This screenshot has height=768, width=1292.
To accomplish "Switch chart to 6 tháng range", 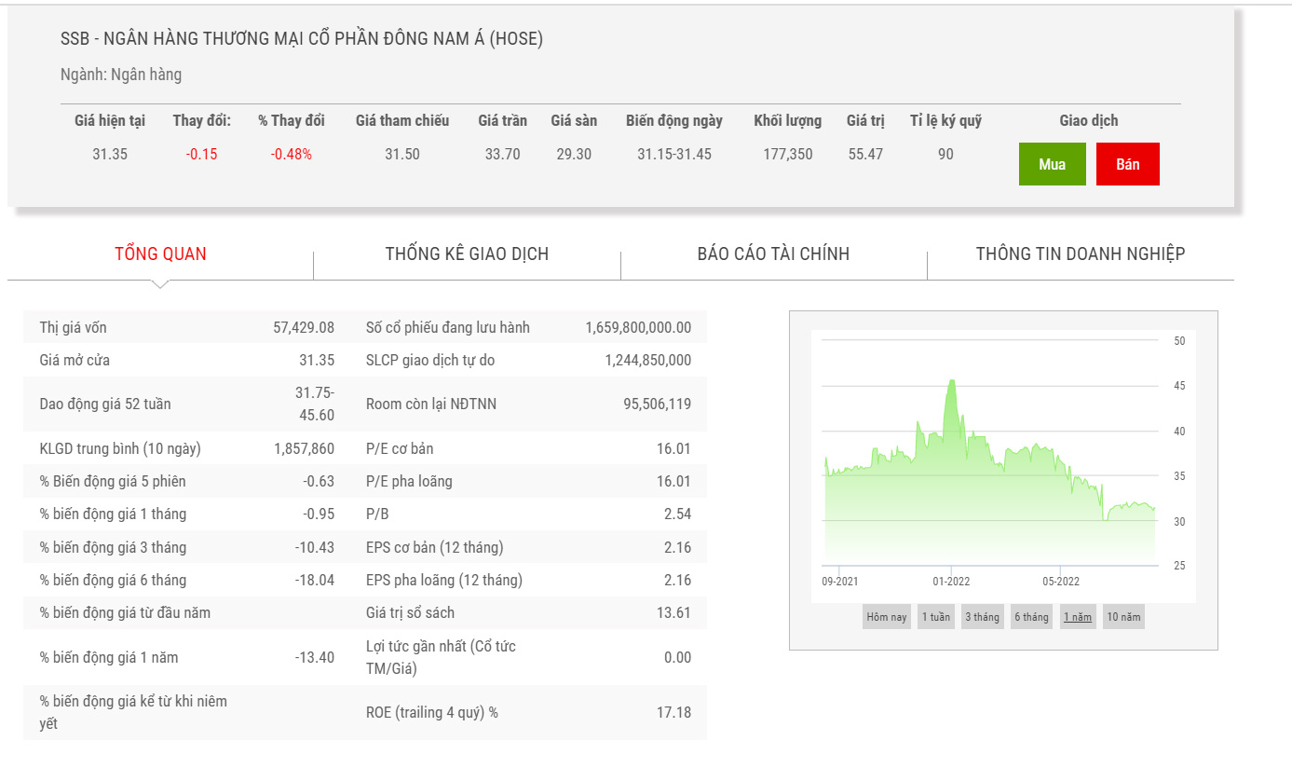I will [1031, 617].
